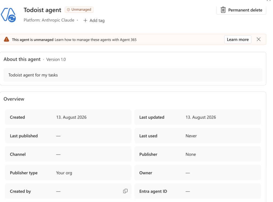Viewport: 273px width, 202px height.
Task: Click the Unmanaged status badge
Action: [x=79, y=10]
